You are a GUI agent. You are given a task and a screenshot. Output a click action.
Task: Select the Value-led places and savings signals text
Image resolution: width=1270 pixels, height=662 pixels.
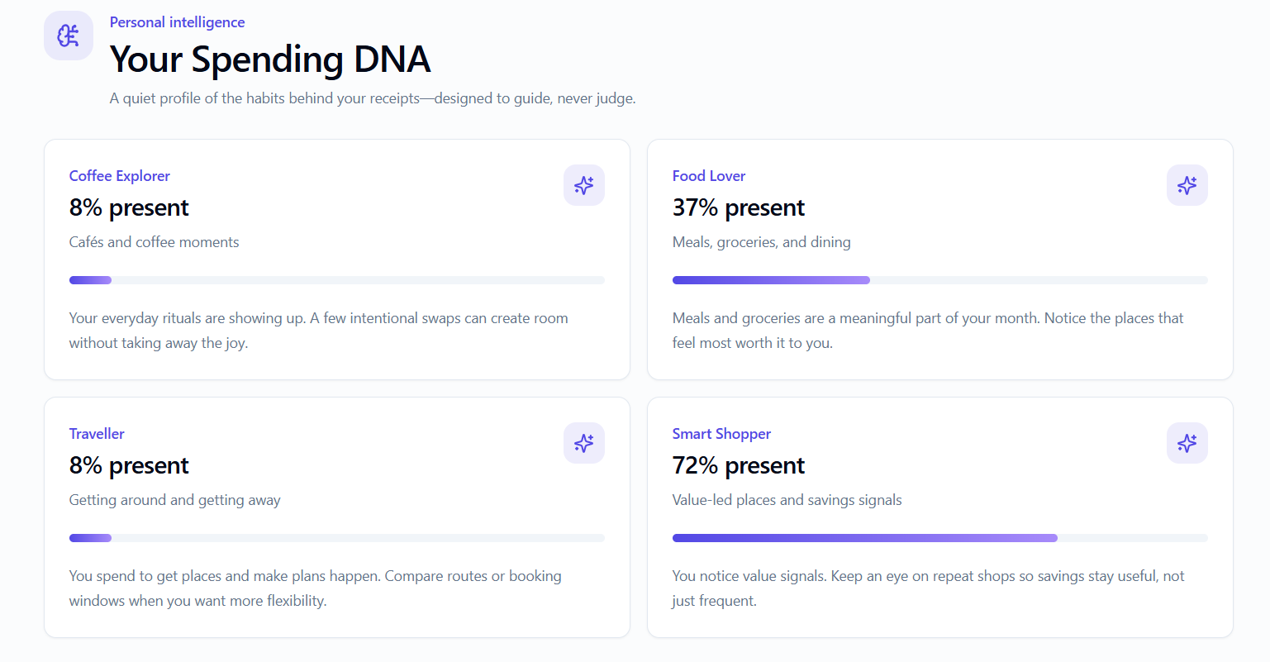[787, 500]
